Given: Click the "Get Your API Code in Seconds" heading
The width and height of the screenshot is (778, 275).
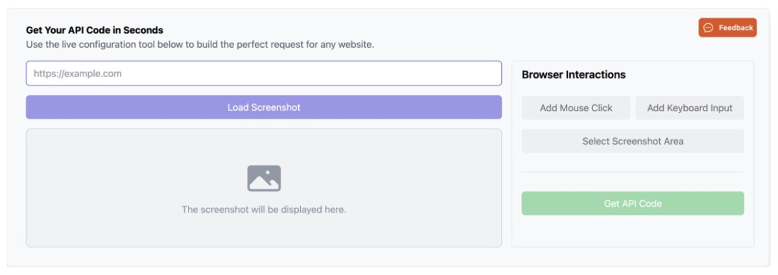Looking at the screenshot, I should (x=95, y=30).
